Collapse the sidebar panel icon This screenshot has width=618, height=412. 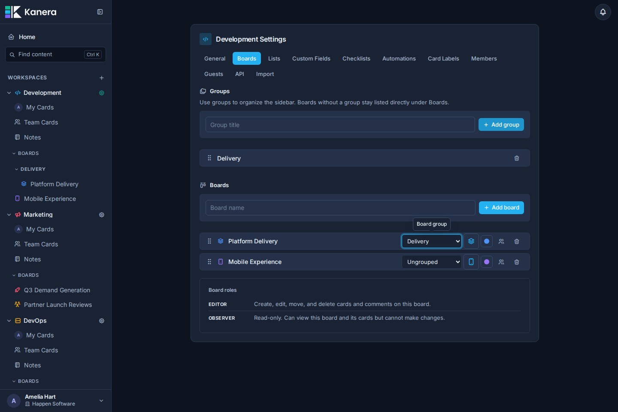[x=100, y=12]
